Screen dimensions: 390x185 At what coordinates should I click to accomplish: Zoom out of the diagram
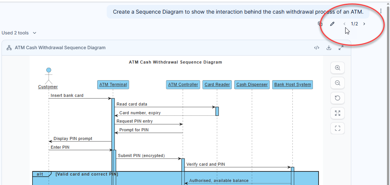(338, 83)
